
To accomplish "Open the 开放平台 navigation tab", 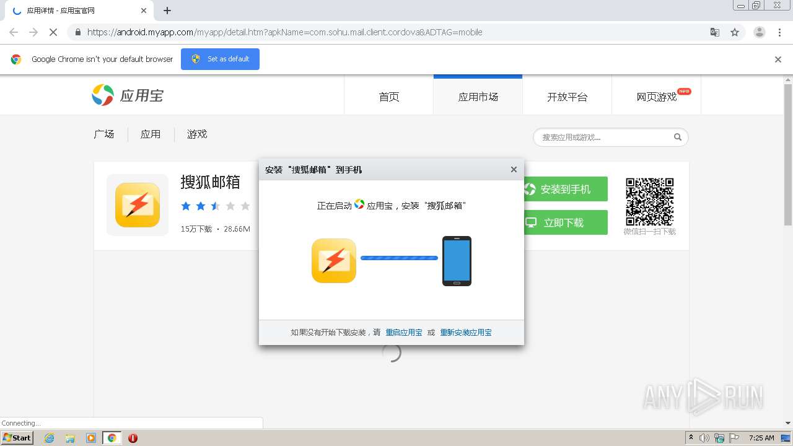I will tap(567, 97).
